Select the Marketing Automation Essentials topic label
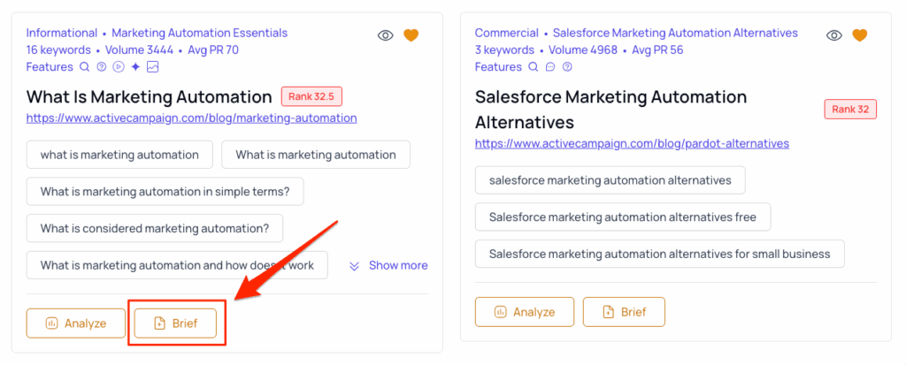This screenshot has height=365, width=906. point(199,33)
